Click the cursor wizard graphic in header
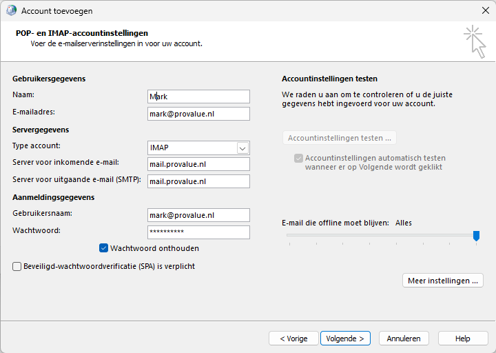This screenshot has height=353, width=496. pos(475,42)
